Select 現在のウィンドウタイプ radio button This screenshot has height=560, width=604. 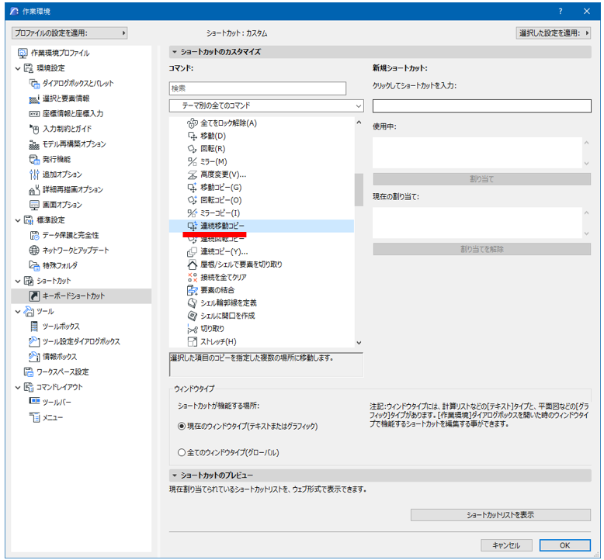point(182,426)
